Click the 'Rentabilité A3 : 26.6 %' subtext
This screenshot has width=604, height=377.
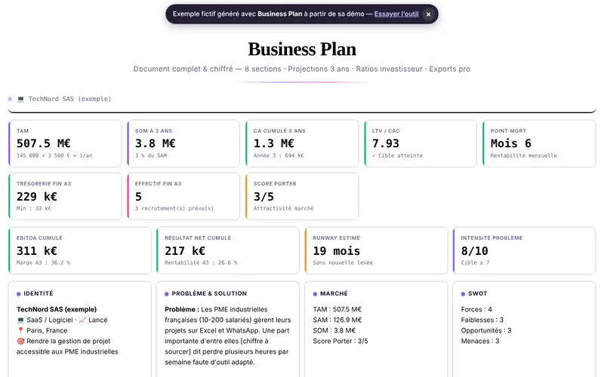tap(201, 262)
